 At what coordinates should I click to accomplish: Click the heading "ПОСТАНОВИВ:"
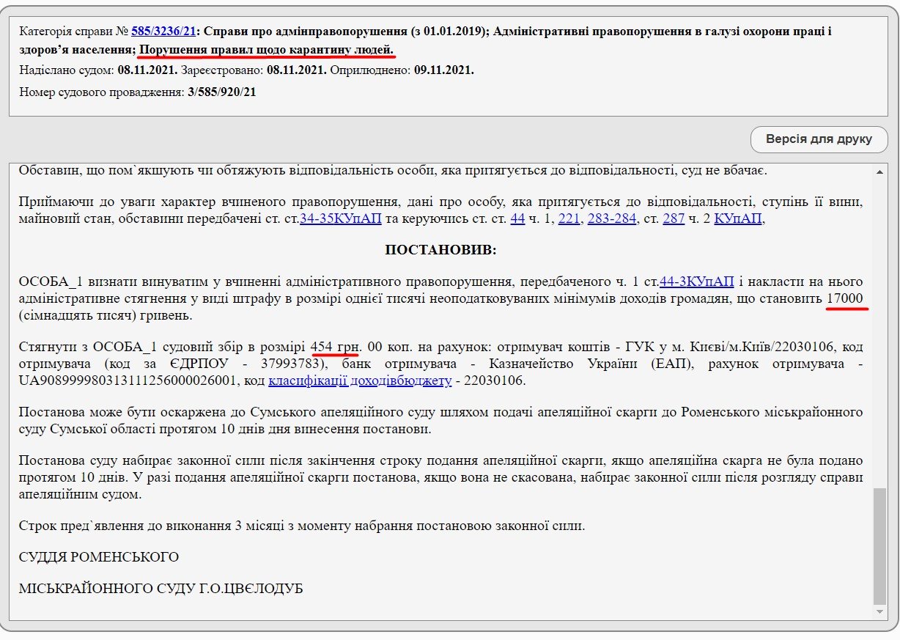click(x=440, y=249)
